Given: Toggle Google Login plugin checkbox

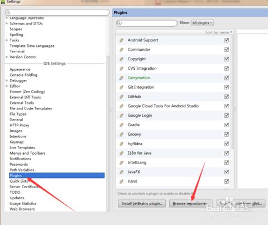Looking at the screenshot, I should pos(226,116).
